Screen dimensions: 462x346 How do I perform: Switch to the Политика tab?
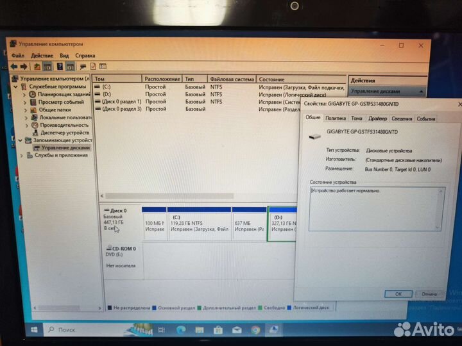click(x=336, y=119)
